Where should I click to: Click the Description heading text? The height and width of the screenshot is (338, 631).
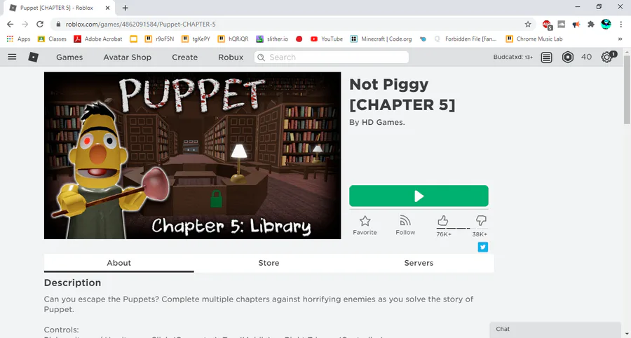[72, 283]
